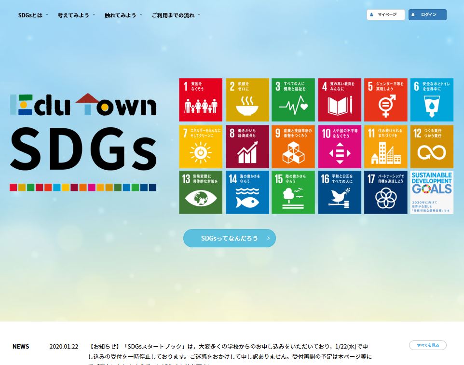The height and width of the screenshot is (365, 464).
Task: Expand the 考えてみよう dropdown menu
Action: point(76,15)
